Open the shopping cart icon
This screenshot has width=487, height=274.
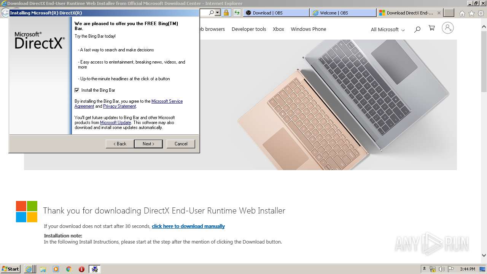tap(431, 28)
